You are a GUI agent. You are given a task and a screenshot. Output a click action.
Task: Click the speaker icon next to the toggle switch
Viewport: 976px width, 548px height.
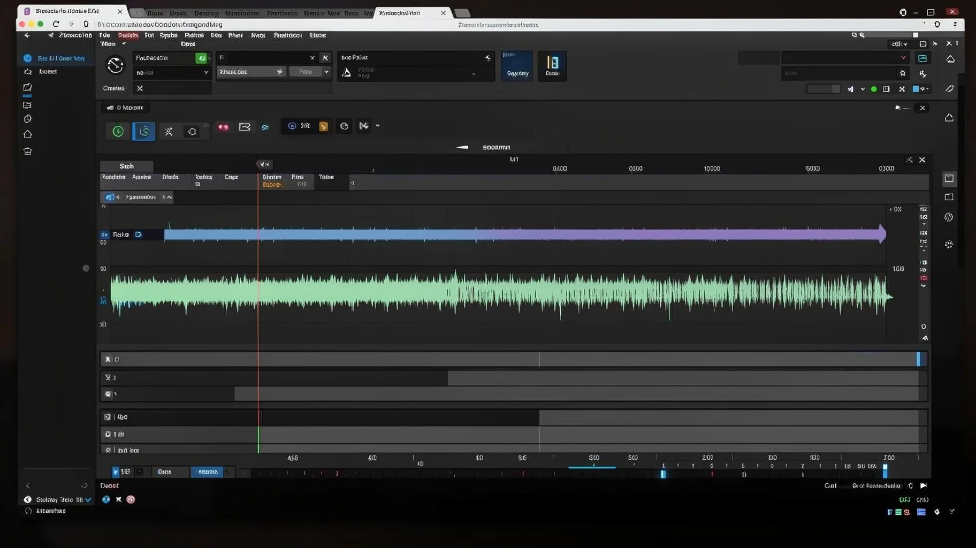point(850,89)
